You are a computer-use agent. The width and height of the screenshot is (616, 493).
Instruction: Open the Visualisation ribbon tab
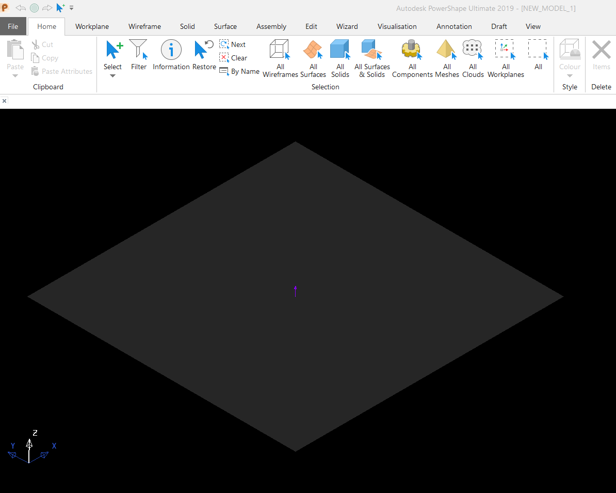(x=397, y=26)
